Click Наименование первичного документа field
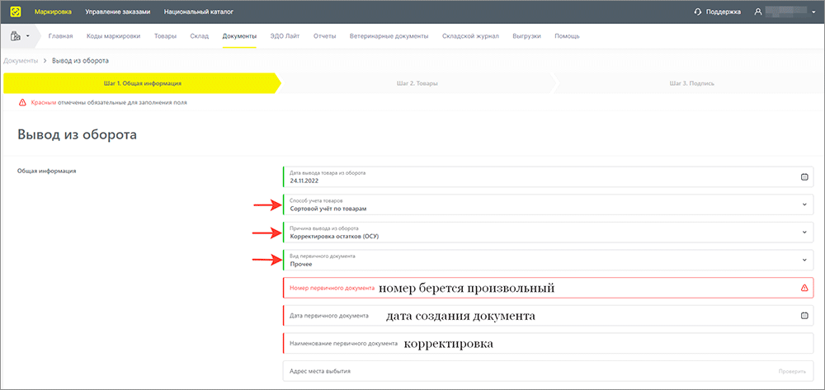 [549, 343]
